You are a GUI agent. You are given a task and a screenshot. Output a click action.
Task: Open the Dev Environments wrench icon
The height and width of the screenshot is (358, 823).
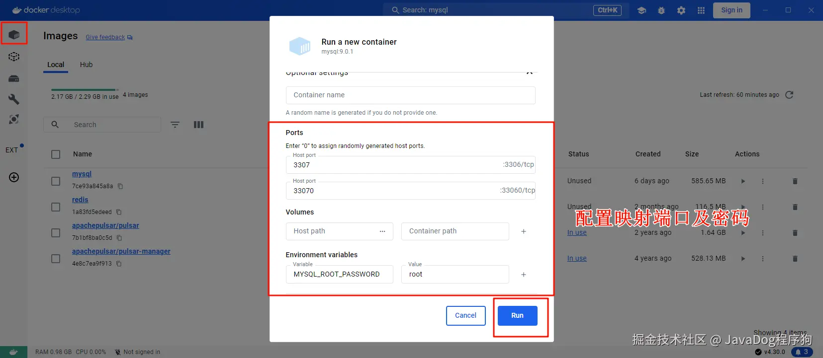(x=14, y=99)
